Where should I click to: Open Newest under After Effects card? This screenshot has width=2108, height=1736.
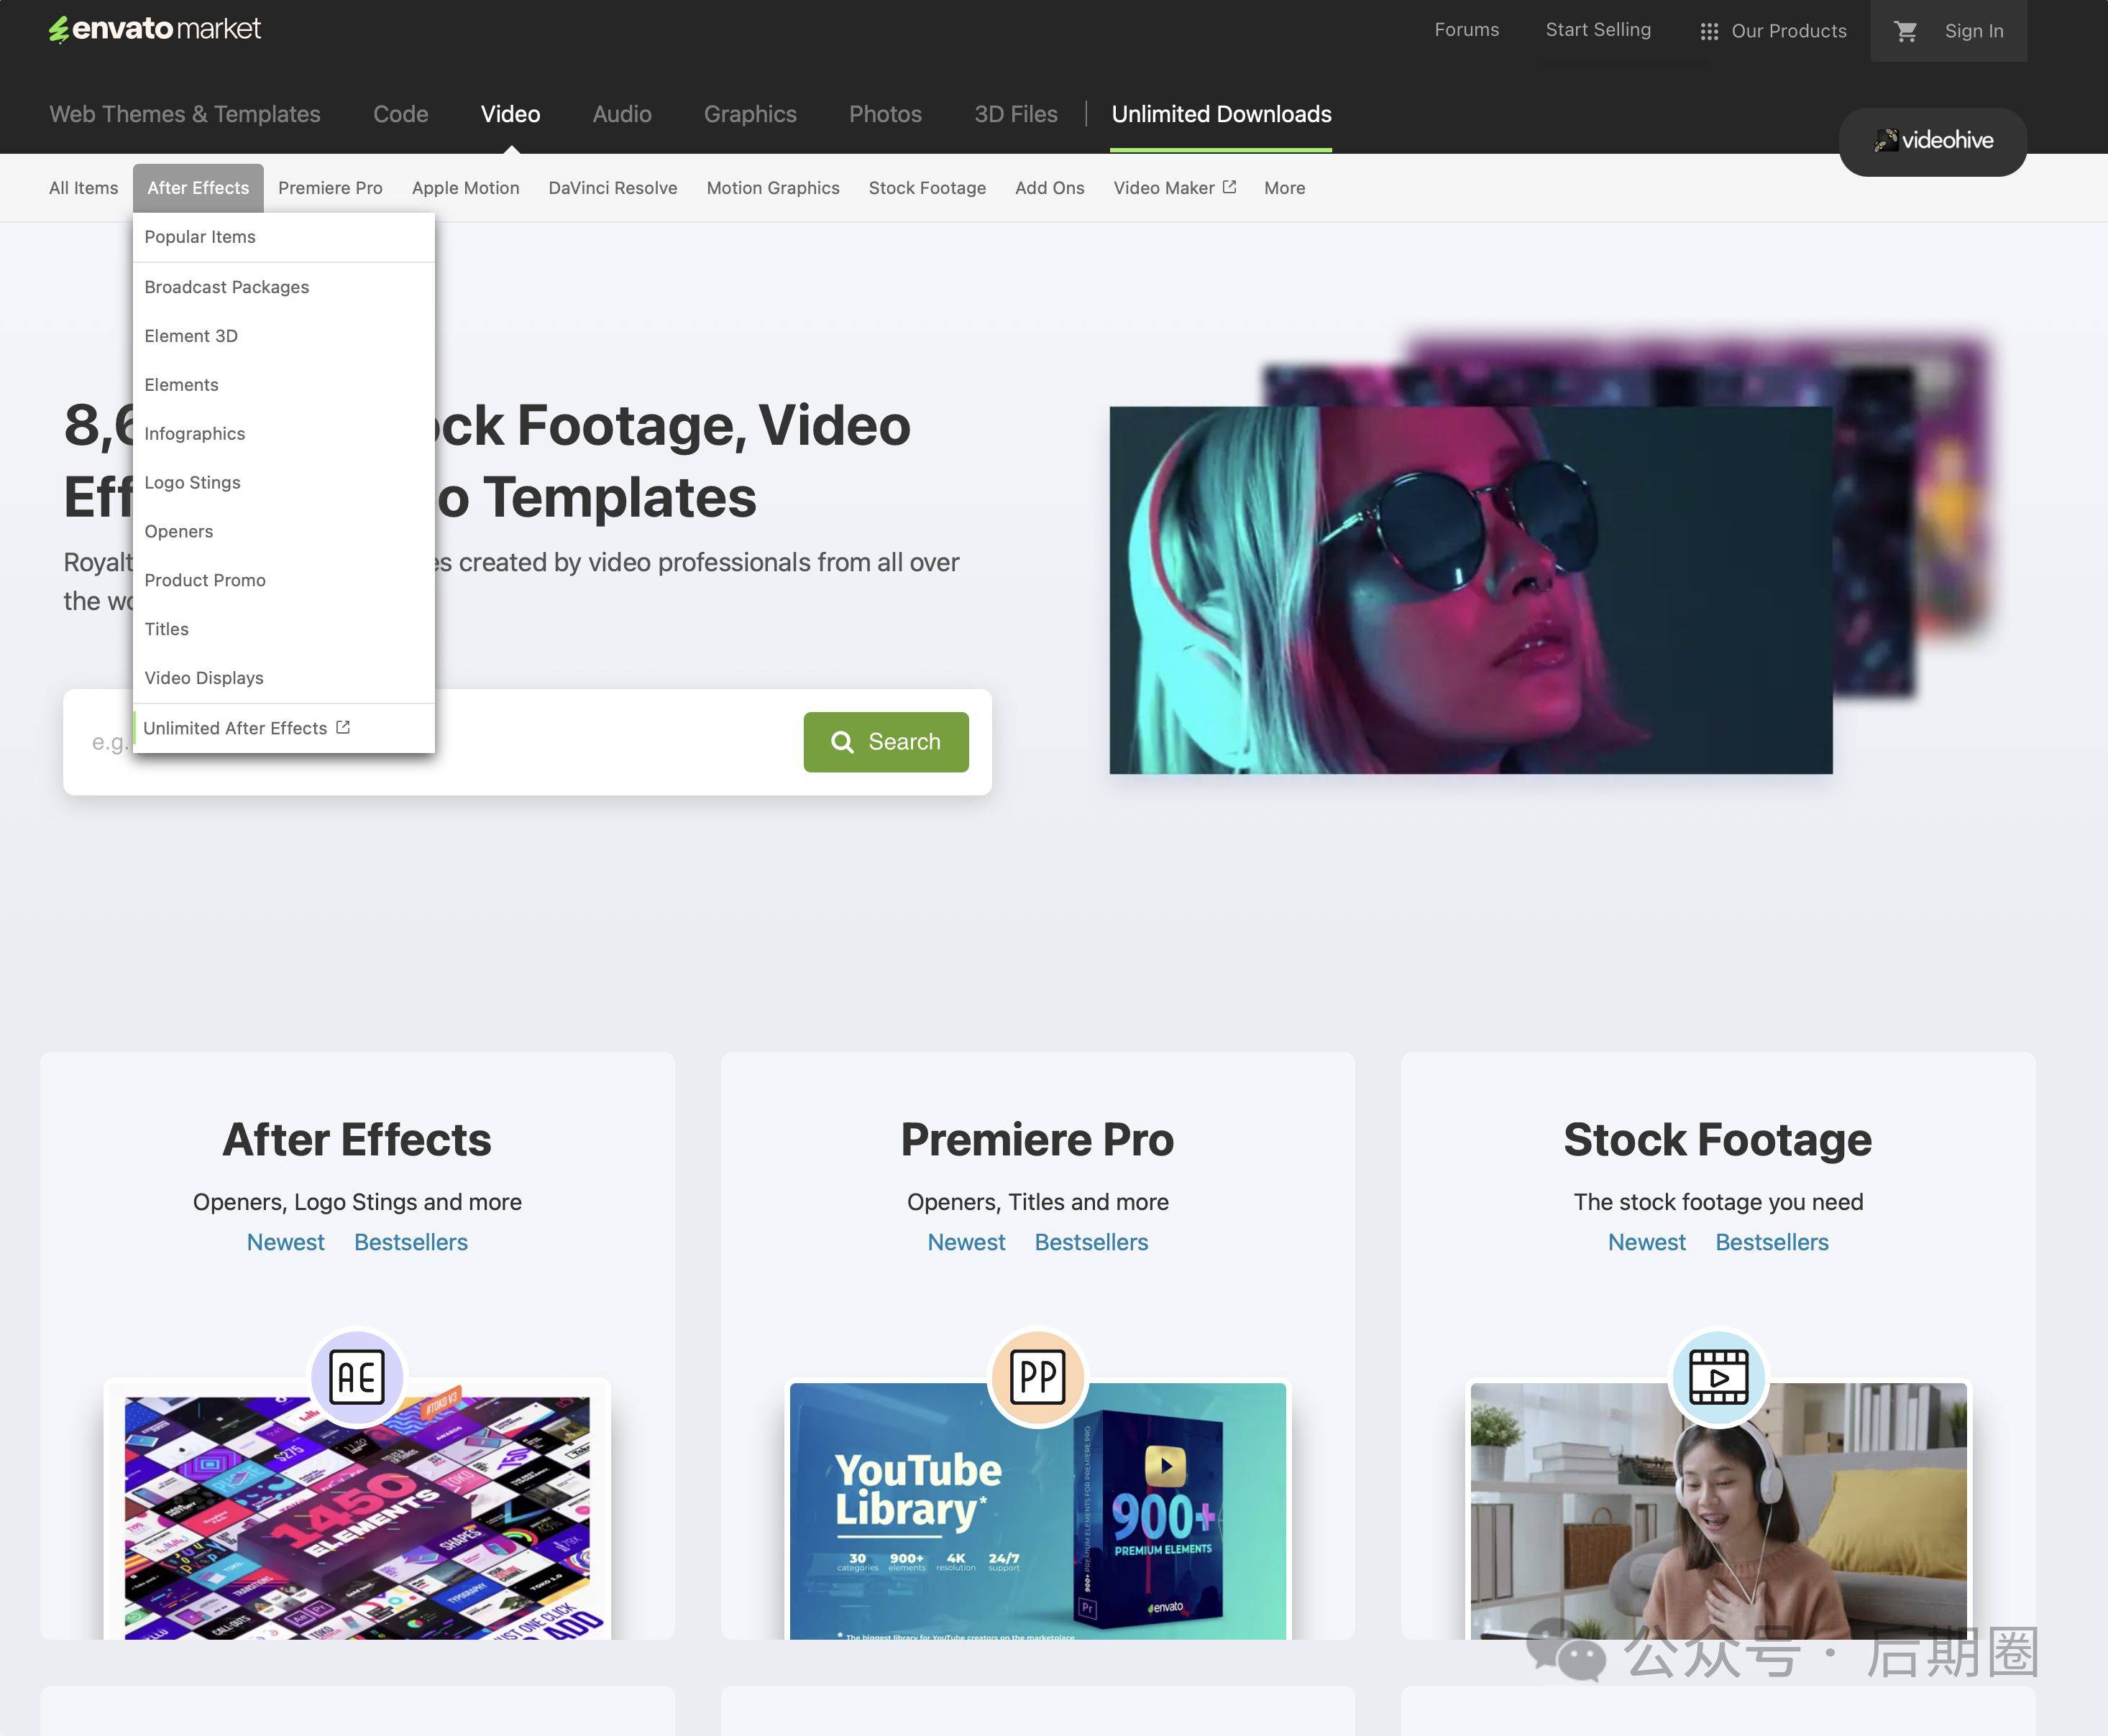[x=285, y=1242]
